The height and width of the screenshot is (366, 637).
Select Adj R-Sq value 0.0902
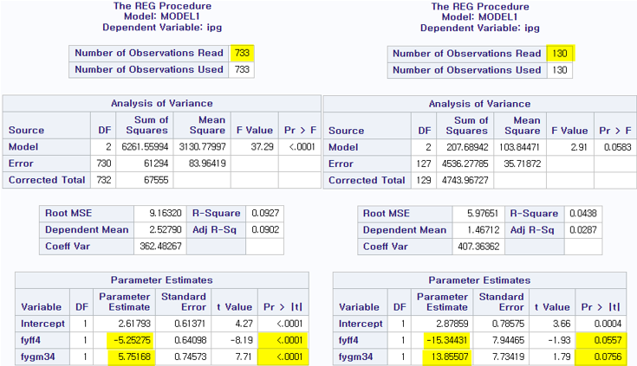click(x=265, y=229)
